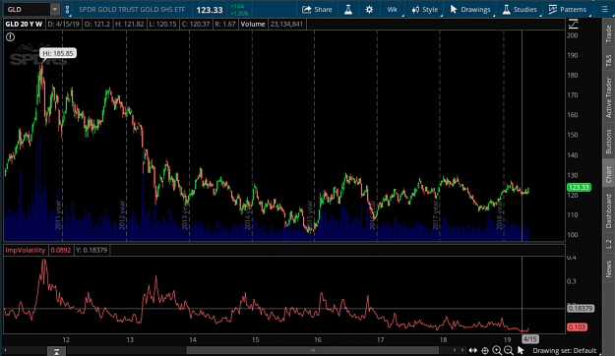615x356 pixels.
Task: Click the left scroll arrow at bottom left
Action: click(6, 350)
